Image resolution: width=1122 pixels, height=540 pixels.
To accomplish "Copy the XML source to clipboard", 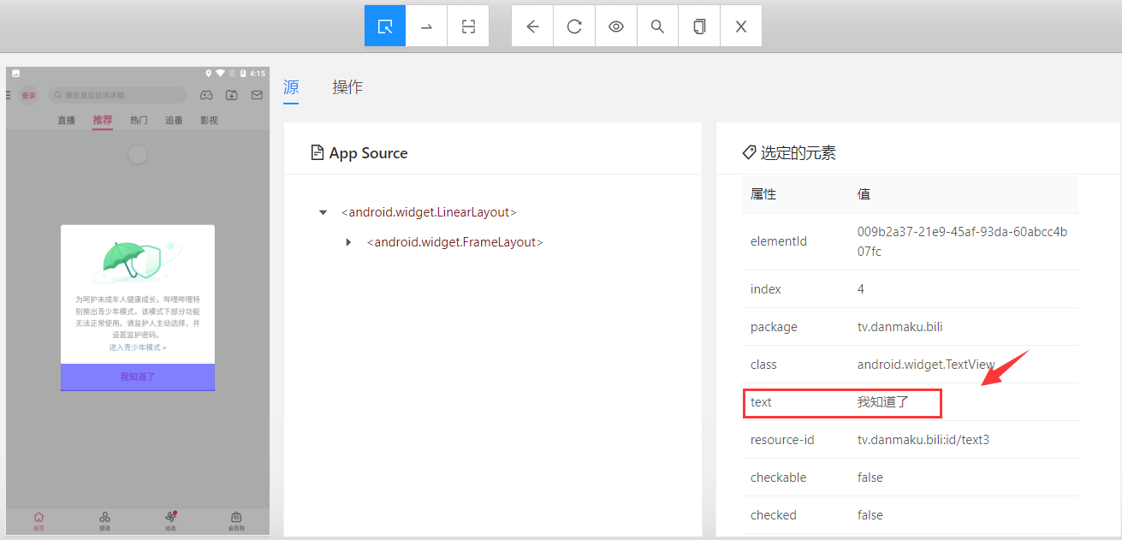I will click(x=699, y=27).
